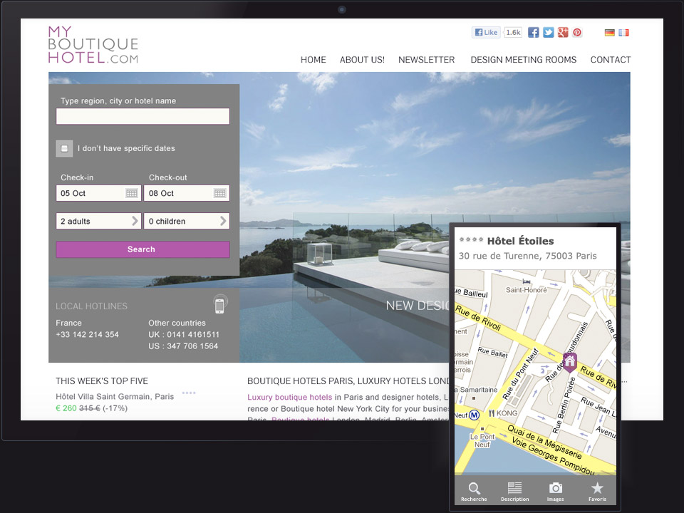Tap the purple hotel marker on map
Viewport: 684px width, 513px height.
pos(570,362)
